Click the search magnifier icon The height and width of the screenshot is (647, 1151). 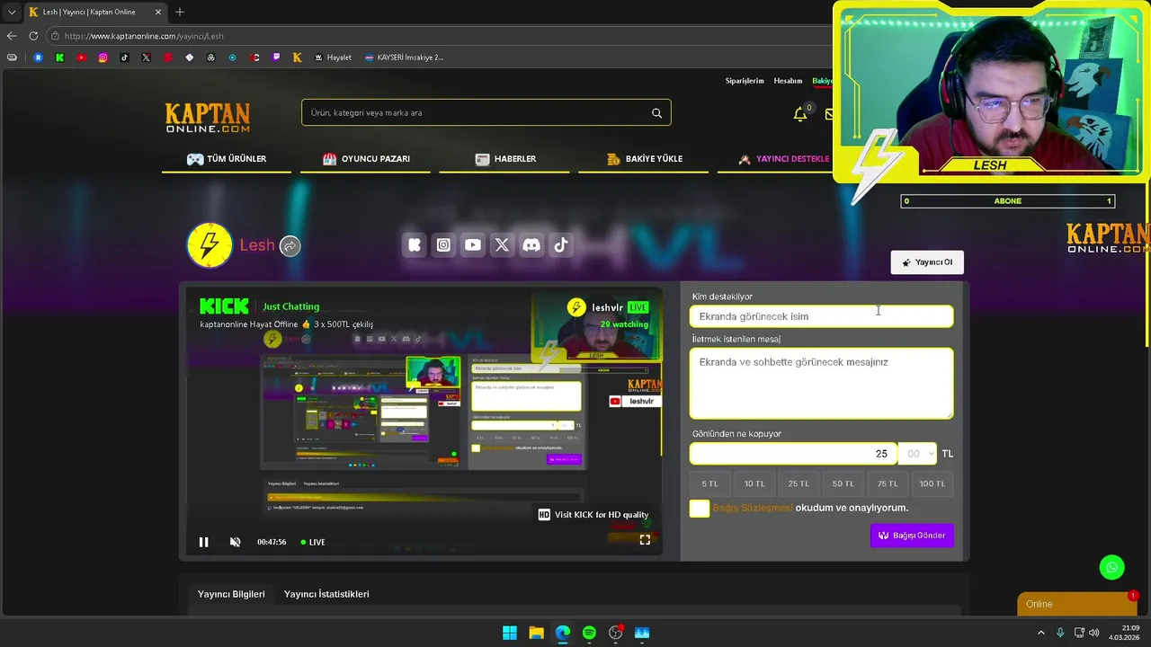656,113
